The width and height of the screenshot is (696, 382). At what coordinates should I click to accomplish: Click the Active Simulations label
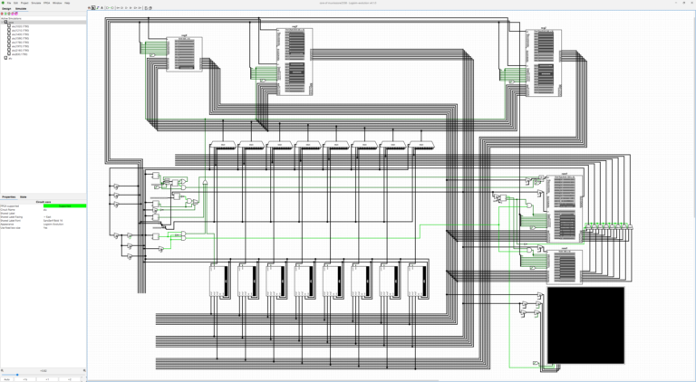coord(11,18)
